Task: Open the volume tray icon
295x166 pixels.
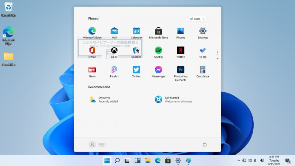Action: pos(250,160)
